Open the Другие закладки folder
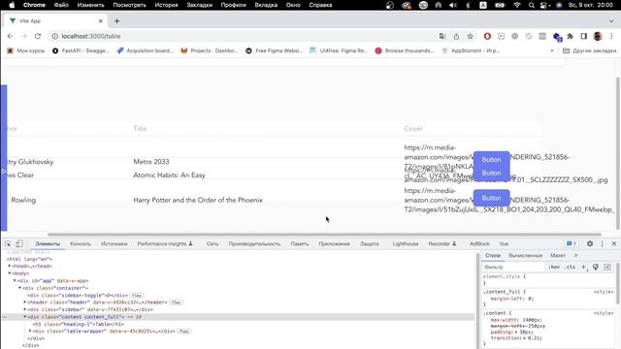The height and width of the screenshot is (349, 621). tap(589, 50)
